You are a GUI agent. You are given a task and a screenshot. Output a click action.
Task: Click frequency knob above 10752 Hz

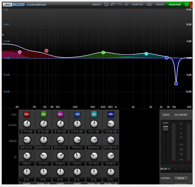111,140
